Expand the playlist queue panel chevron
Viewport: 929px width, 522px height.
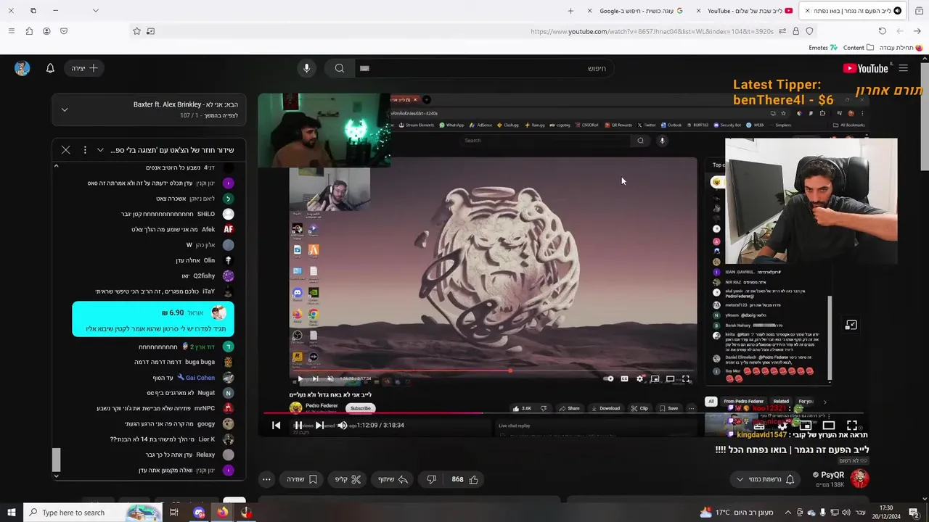[x=64, y=109]
